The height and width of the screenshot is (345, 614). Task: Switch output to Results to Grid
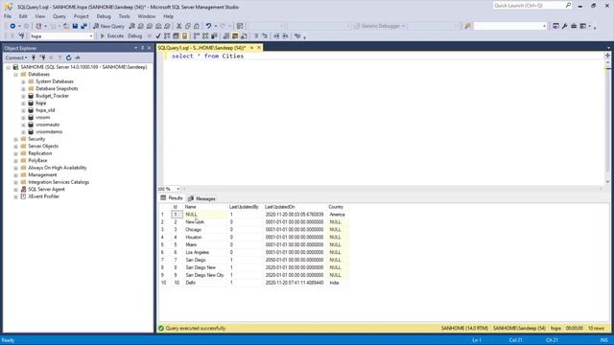pyautogui.click(x=235, y=36)
